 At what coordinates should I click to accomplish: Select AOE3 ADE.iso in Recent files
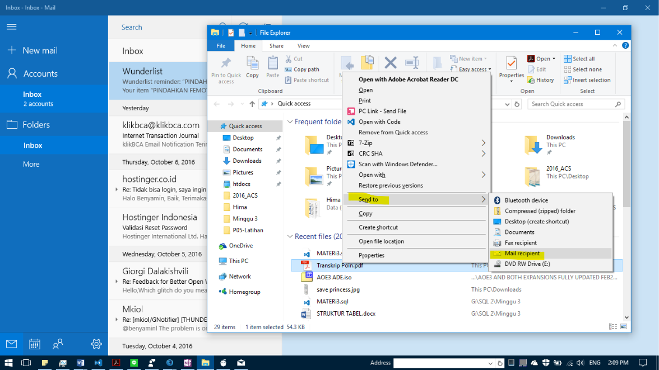(x=334, y=277)
